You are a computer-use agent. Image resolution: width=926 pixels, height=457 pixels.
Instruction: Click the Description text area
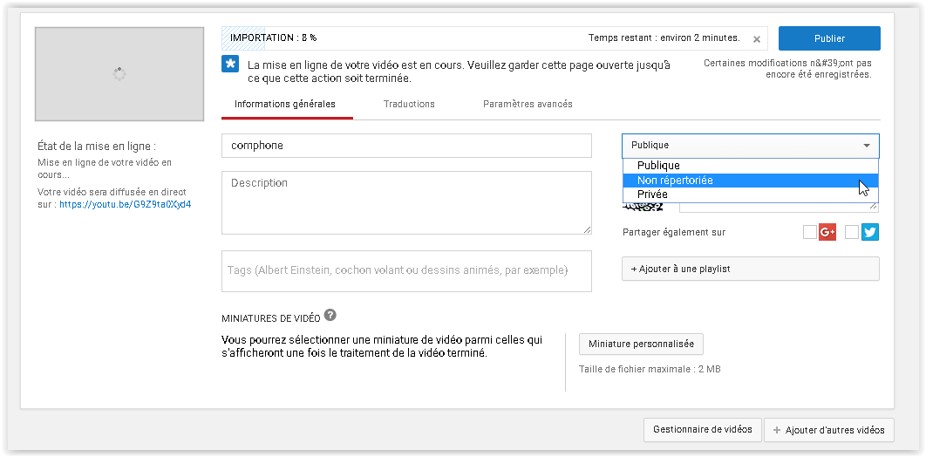tap(406, 202)
